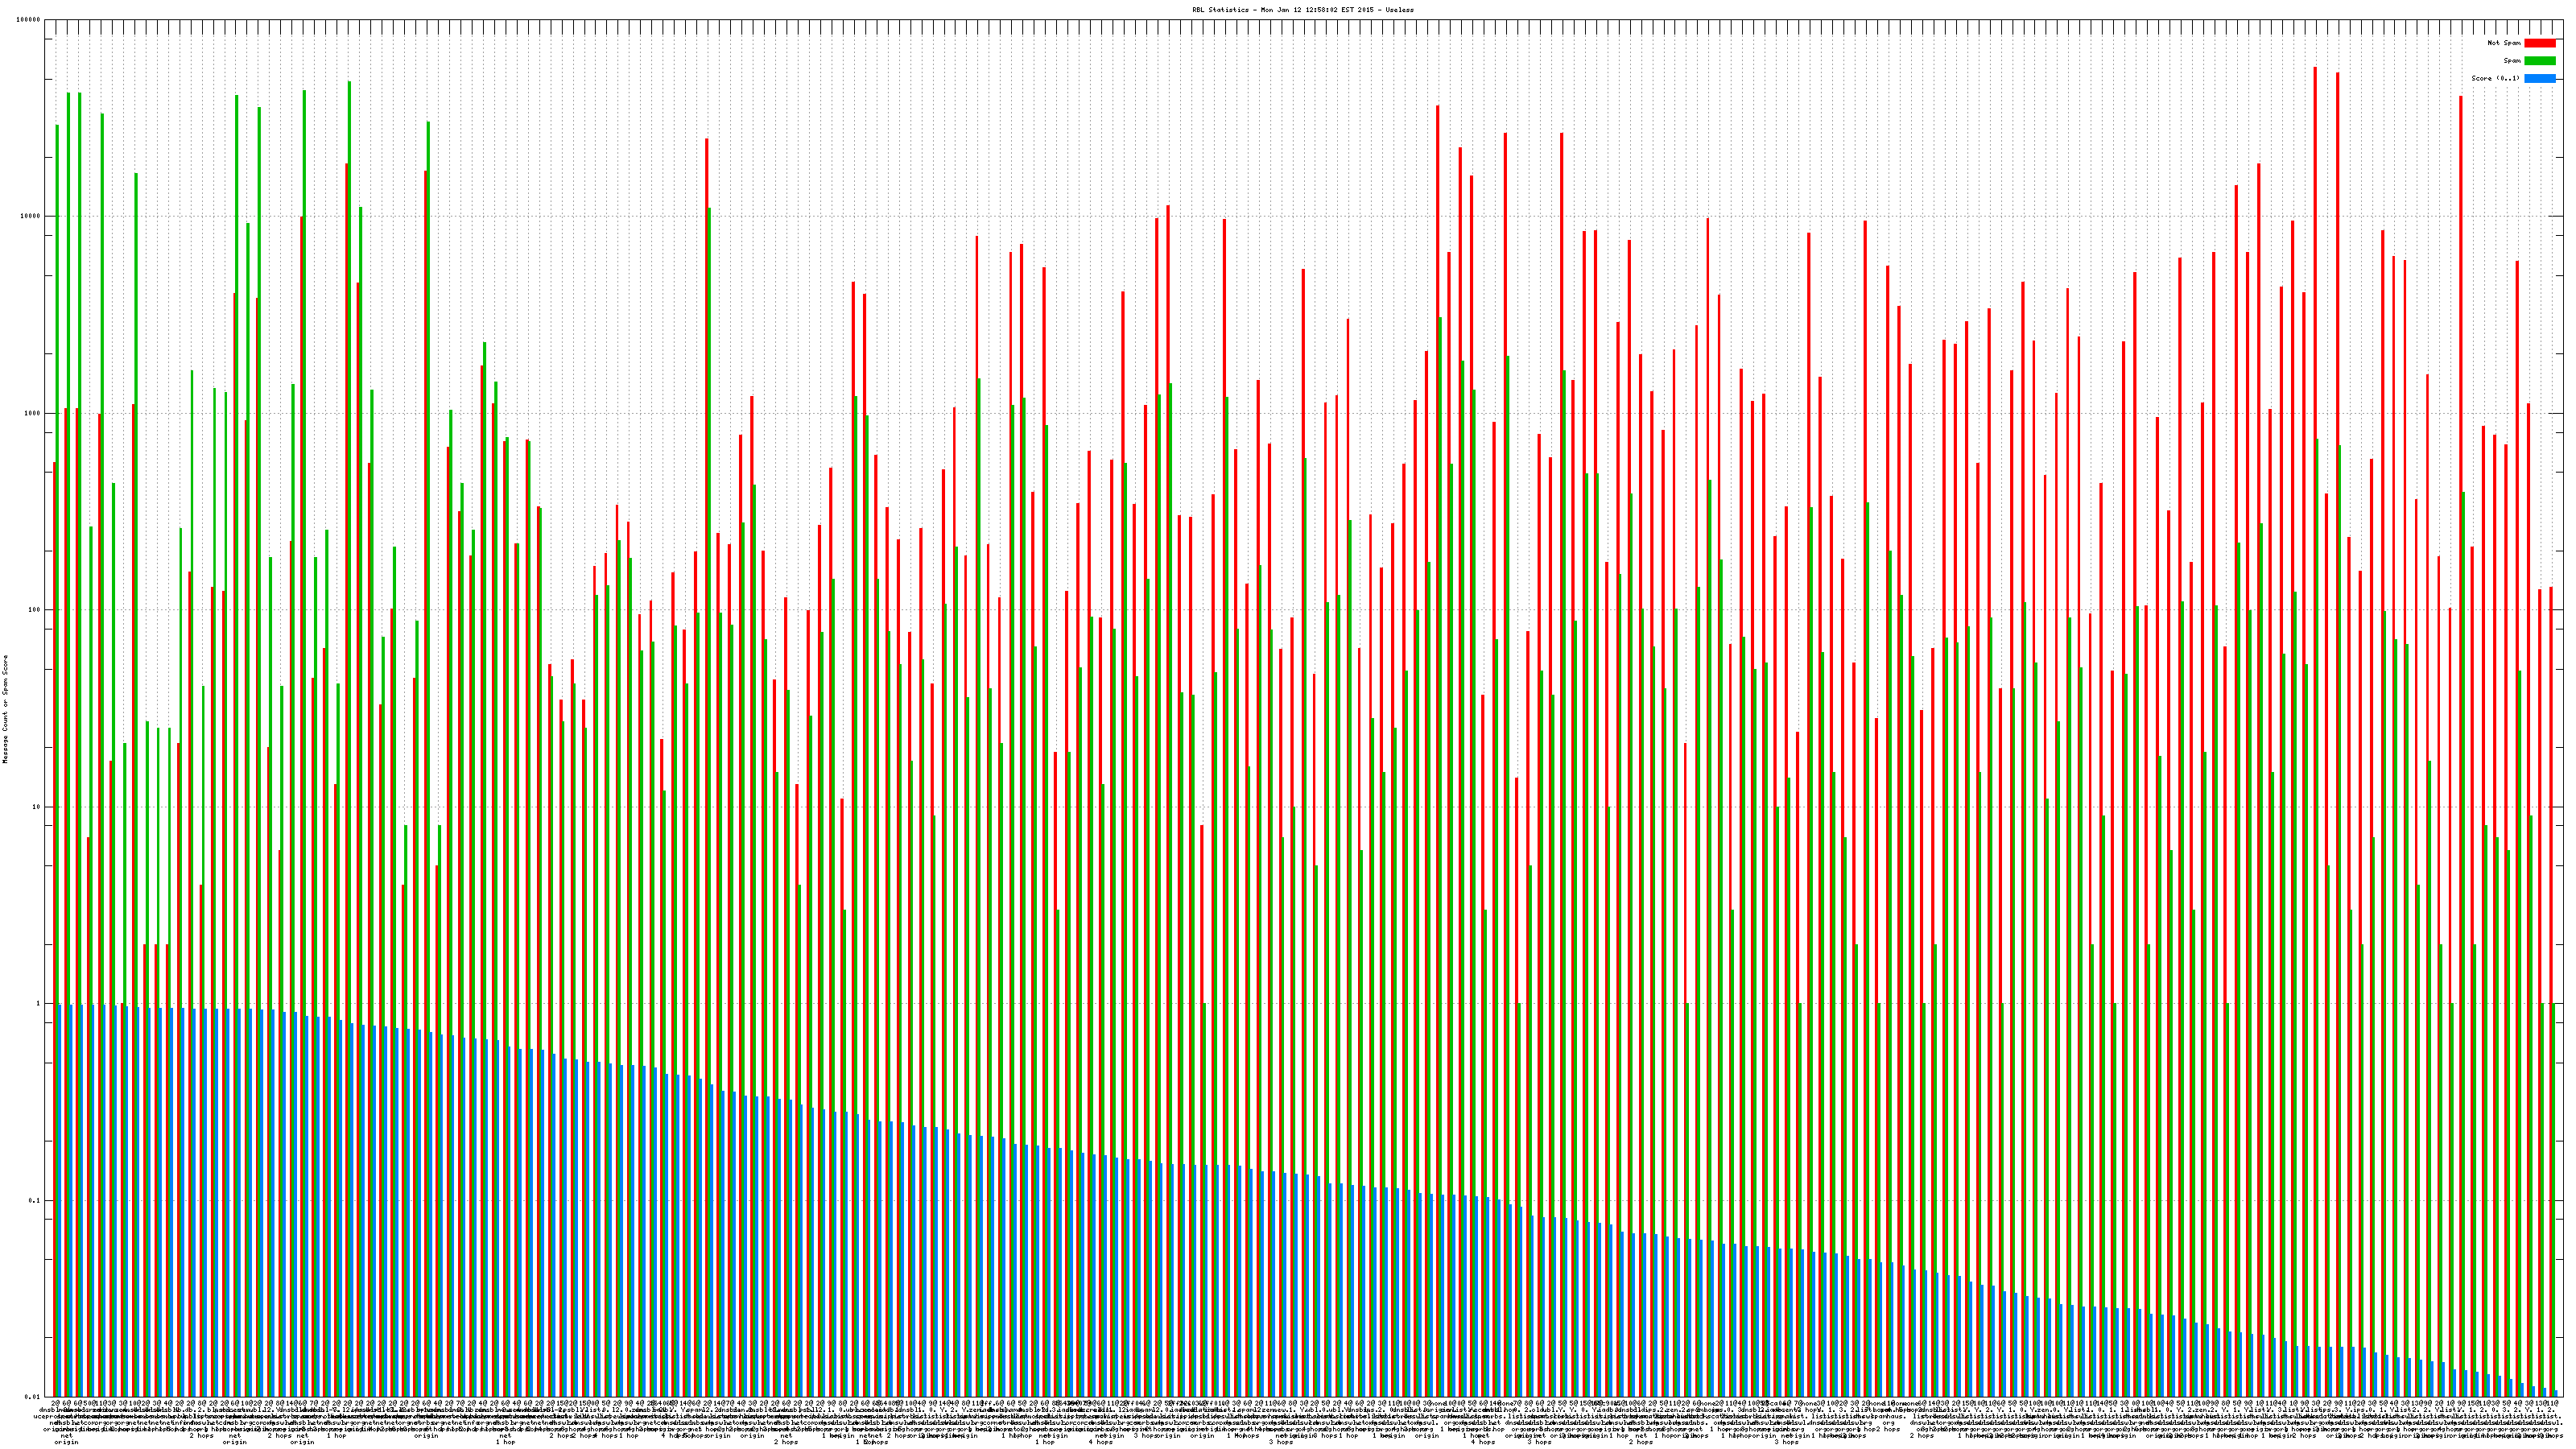This screenshot has height=1449, width=2576.
Task: Click the 0.1 y-axis tick label
Action: click(x=35, y=1201)
